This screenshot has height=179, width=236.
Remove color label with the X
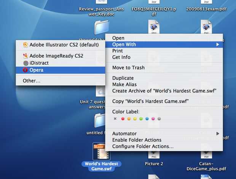115,118
